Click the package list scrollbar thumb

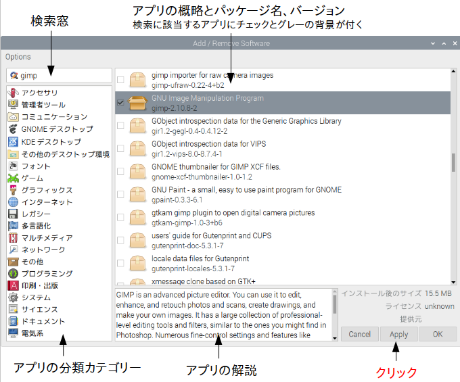point(453,162)
